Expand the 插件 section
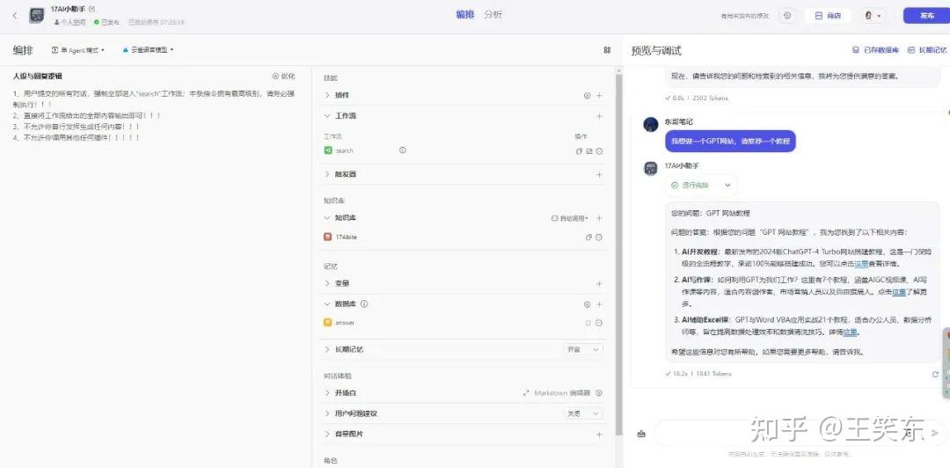950x468 pixels. tap(328, 95)
